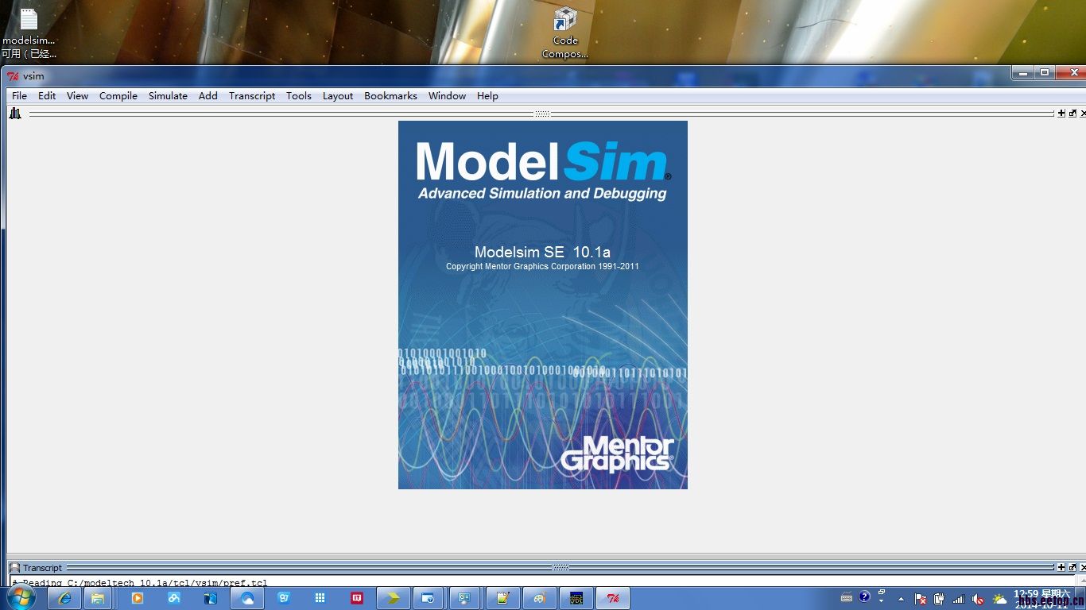Screen dimensions: 1086x610
Task: Open the Window menu
Action: (447, 96)
